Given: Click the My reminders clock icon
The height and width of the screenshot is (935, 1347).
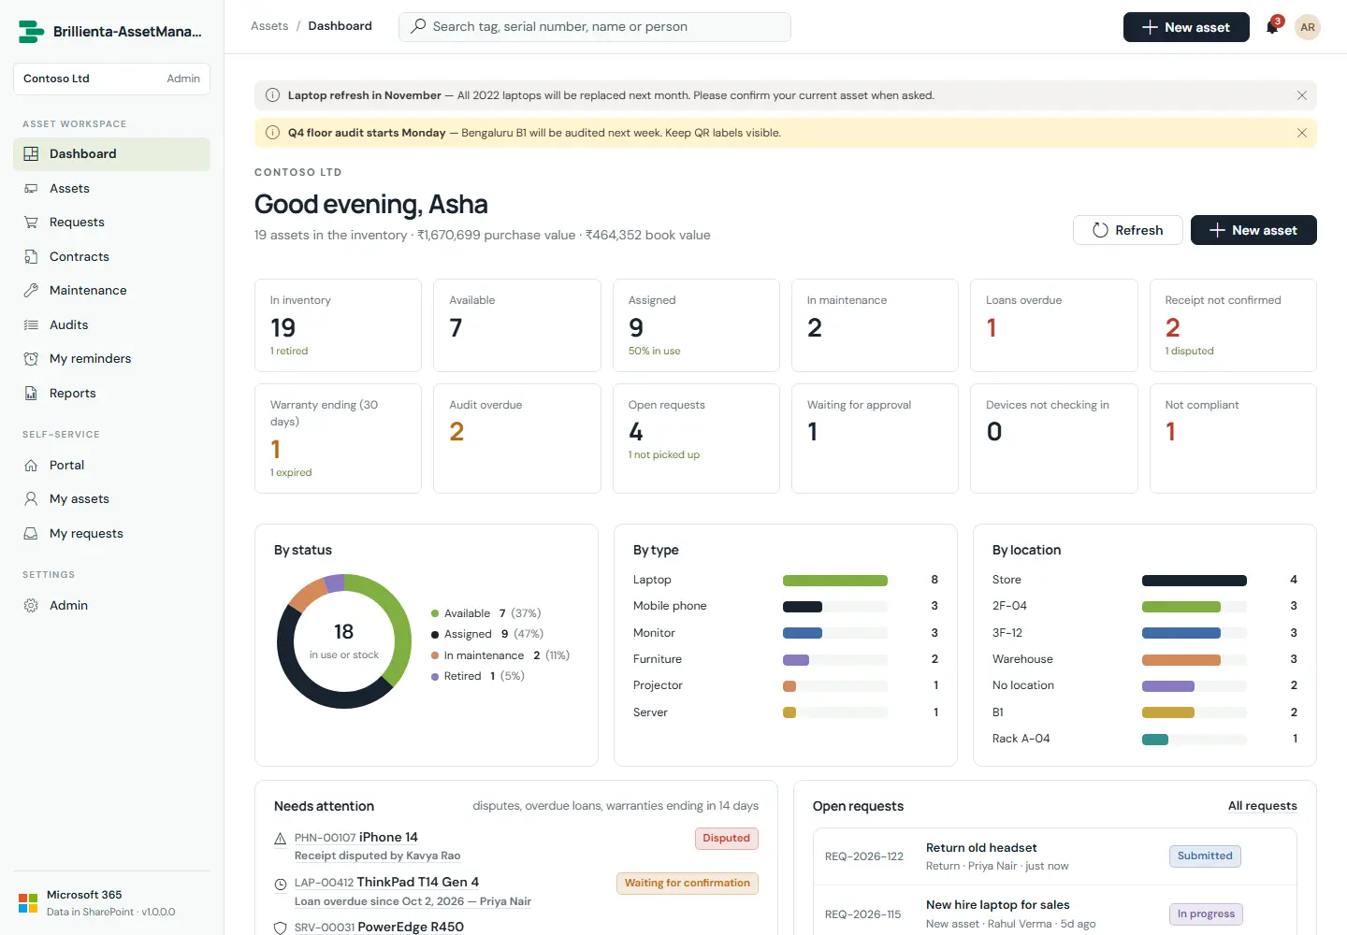Looking at the screenshot, I should pyautogui.click(x=31, y=359).
